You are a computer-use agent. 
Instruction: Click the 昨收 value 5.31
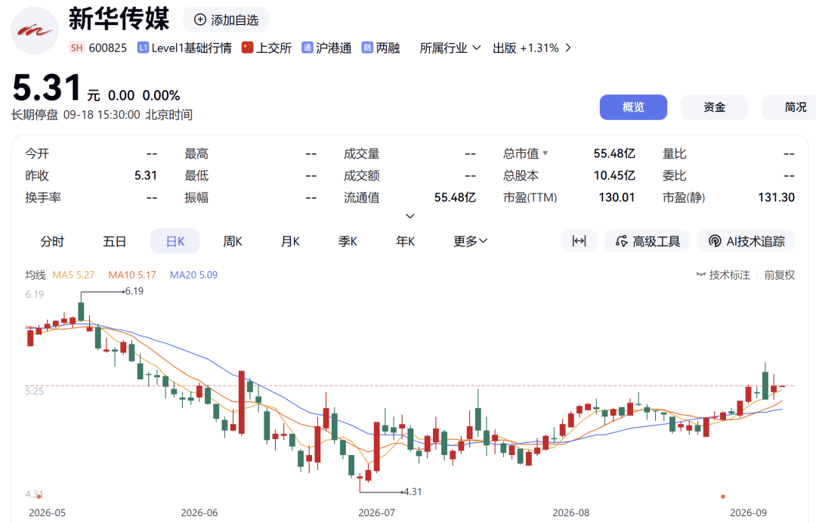click(x=146, y=175)
